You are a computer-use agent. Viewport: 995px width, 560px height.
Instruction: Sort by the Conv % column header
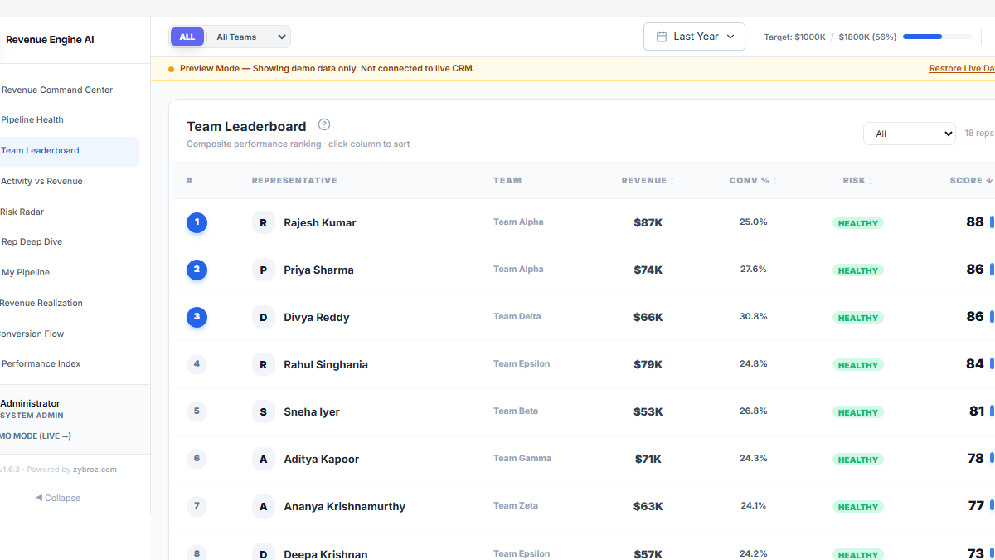coord(753,180)
